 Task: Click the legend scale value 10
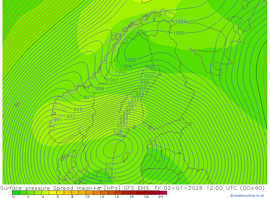[87, 197]
